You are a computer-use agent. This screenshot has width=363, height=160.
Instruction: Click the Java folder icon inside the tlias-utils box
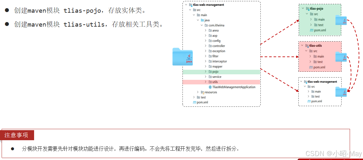(341, 57)
